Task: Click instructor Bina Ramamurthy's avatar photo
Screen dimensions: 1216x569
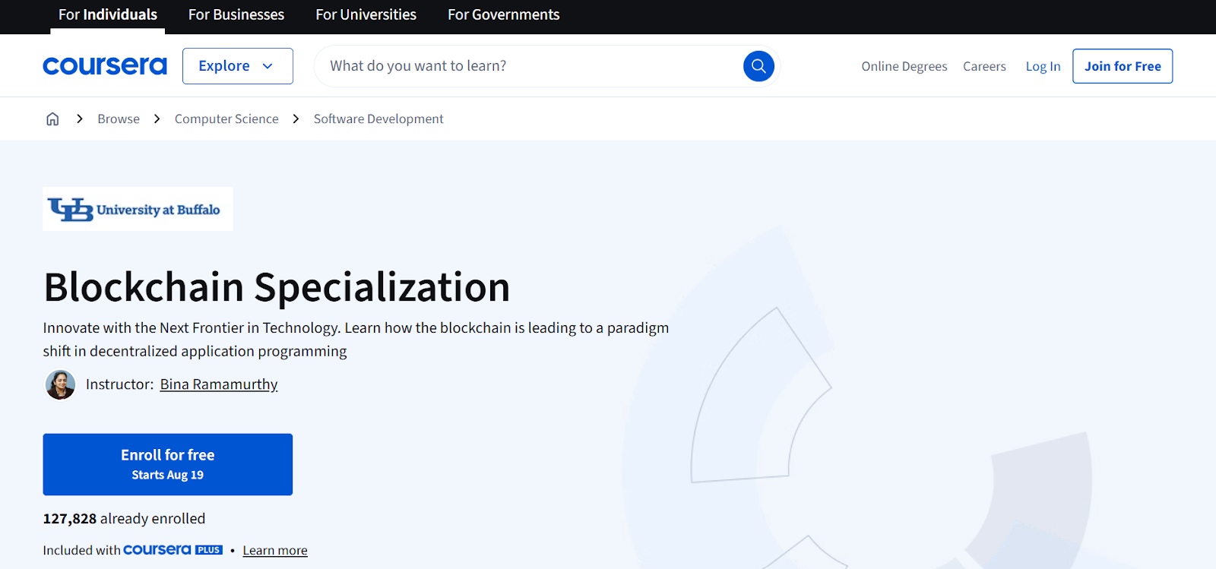Action: click(x=60, y=384)
